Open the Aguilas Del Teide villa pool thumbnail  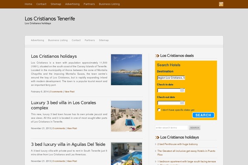click(126, 153)
